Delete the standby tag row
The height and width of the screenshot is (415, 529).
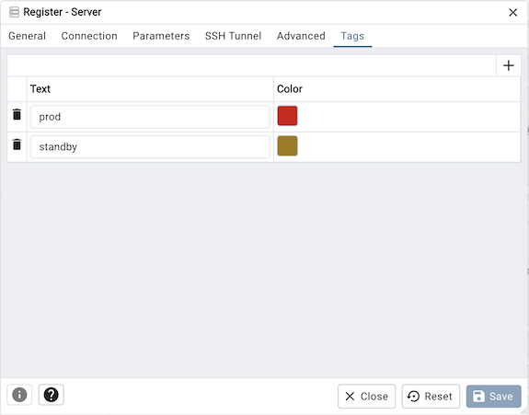coord(17,144)
